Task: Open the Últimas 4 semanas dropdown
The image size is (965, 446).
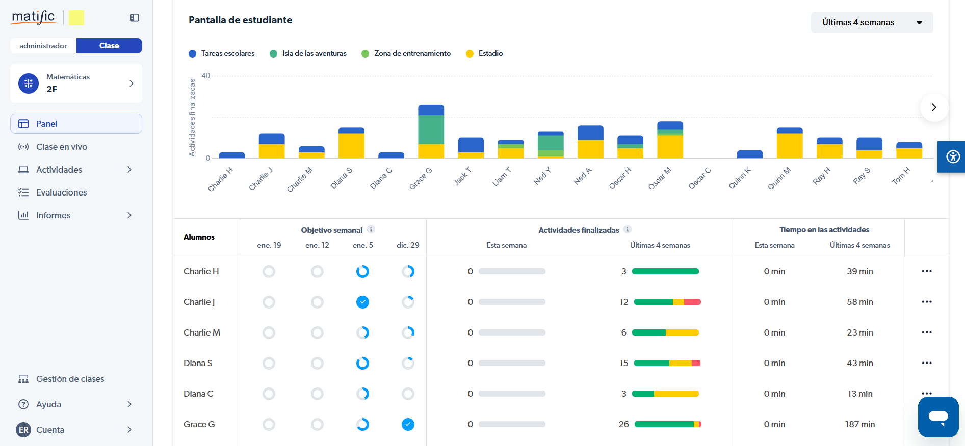Action: (872, 22)
